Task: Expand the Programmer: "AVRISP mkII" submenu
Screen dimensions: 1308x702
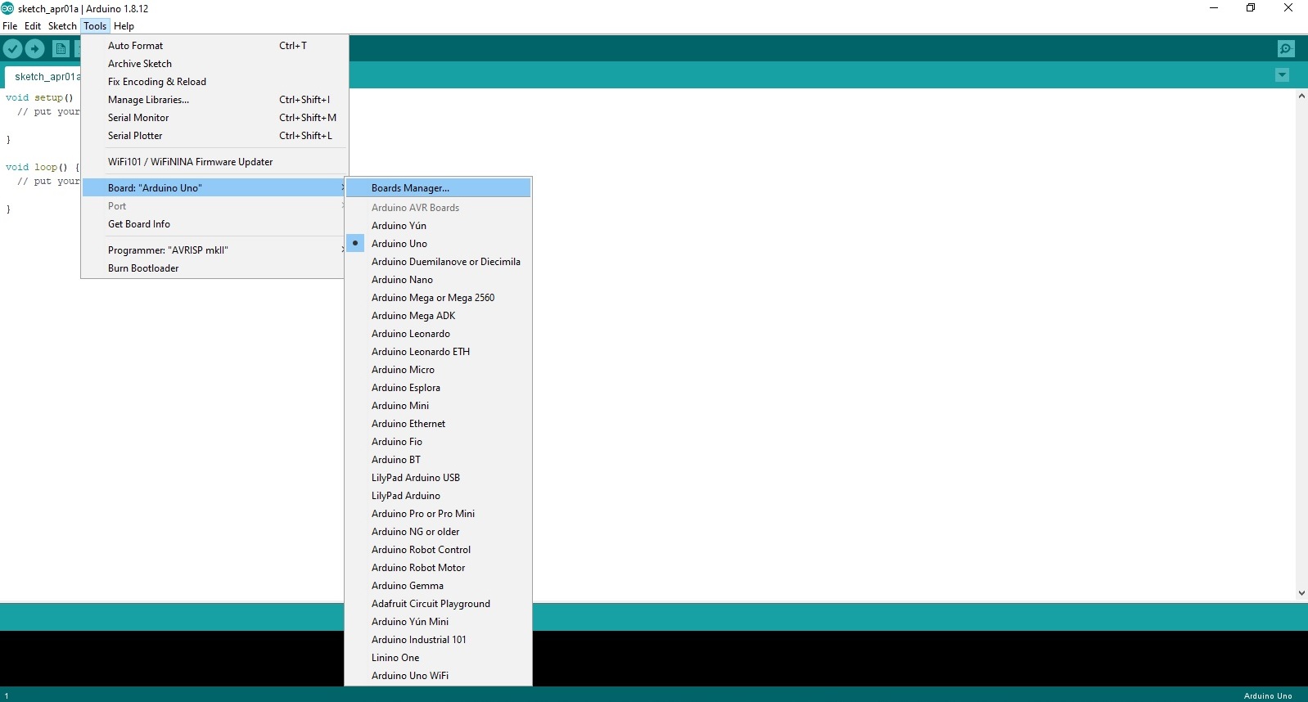Action: pos(214,250)
